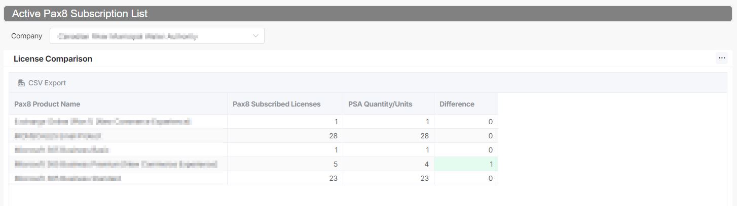Sort by Pax8 Product Name column header
This screenshot has width=737, height=206.
coord(47,104)
